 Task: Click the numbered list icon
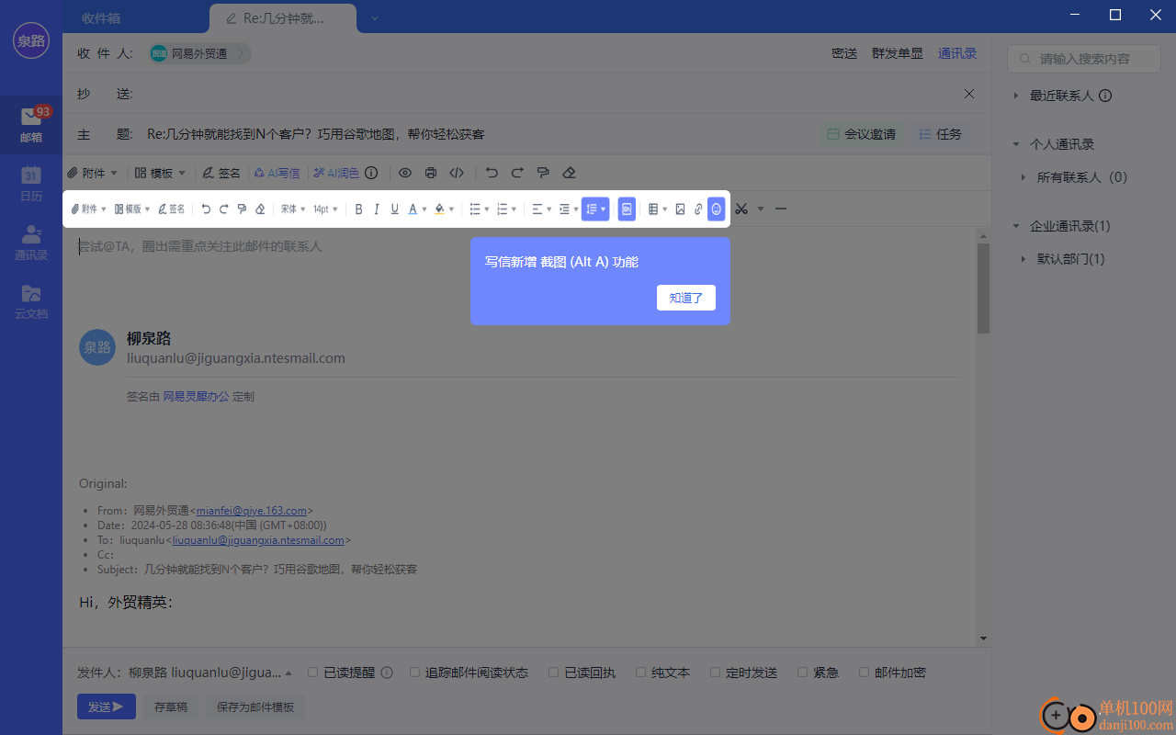point(503,209)
